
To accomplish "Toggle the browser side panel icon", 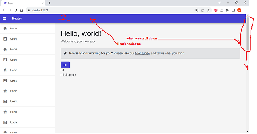I will 234,10.
